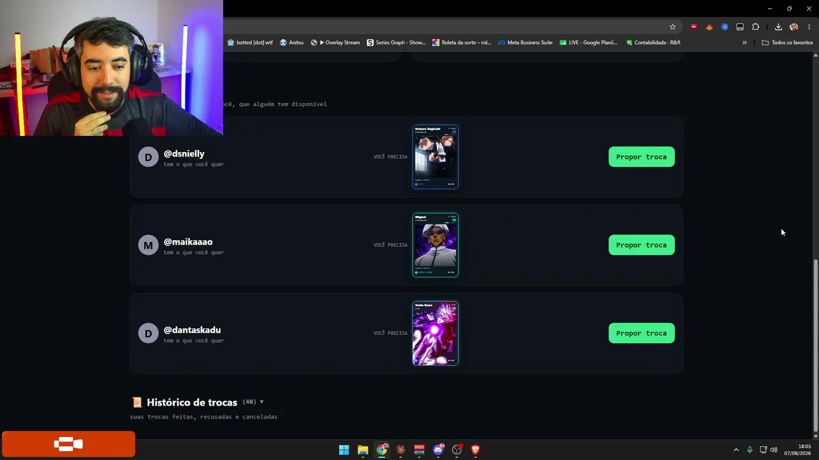Open the @dsnielly username

(x=184, y=153)
